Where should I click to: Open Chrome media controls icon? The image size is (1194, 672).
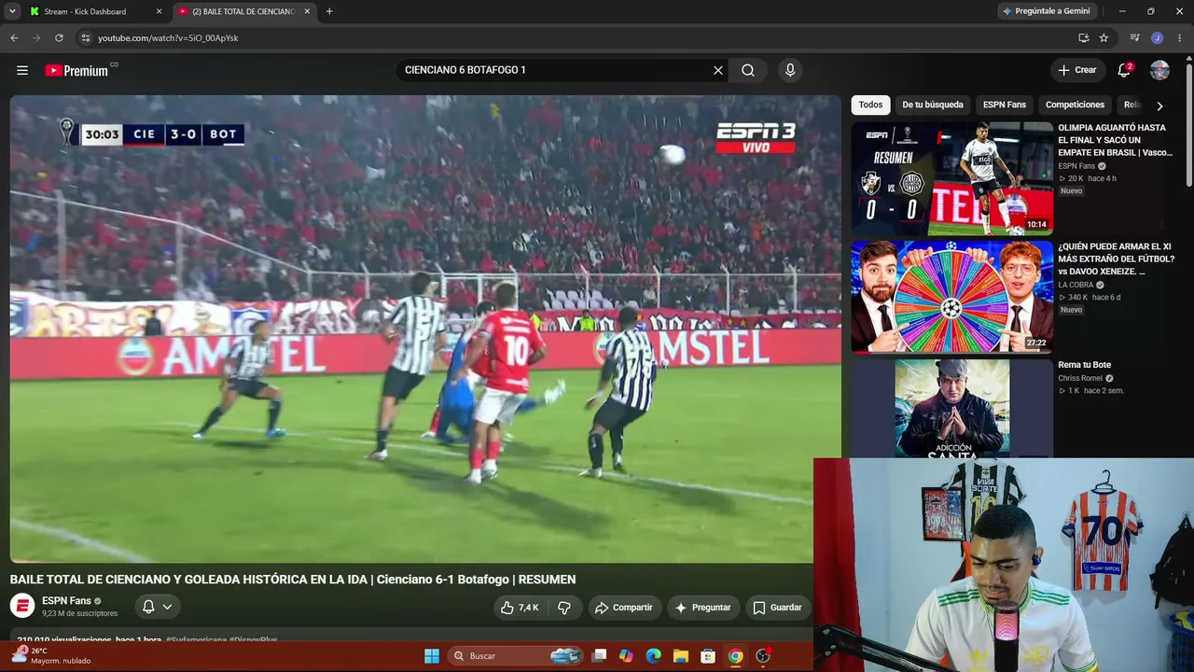click(x=1134, y=38)
